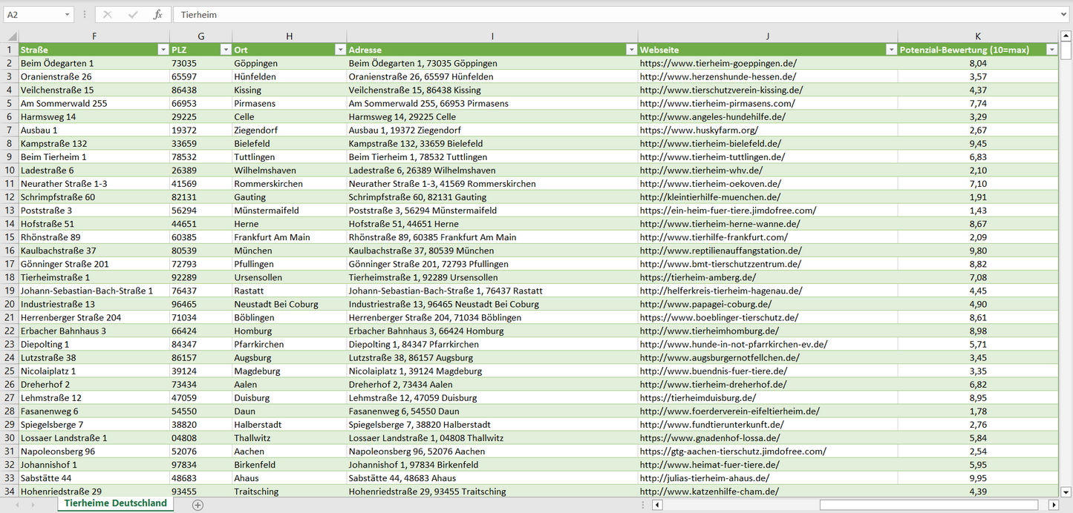This screenshot has height=513, width=1073.
Task: Click the Insert Function fx icon
Action: 157,15
